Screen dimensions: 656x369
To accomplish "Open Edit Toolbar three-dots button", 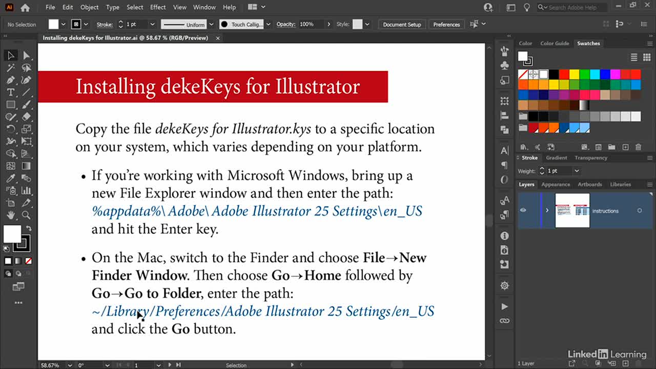I will pyautogui.click(x=18, y=303).
